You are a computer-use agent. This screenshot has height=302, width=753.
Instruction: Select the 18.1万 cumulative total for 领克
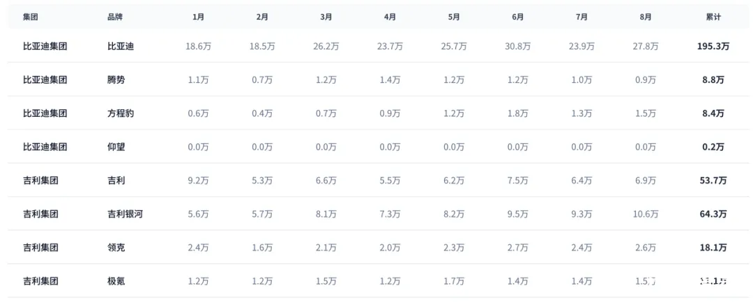point(713,248)
